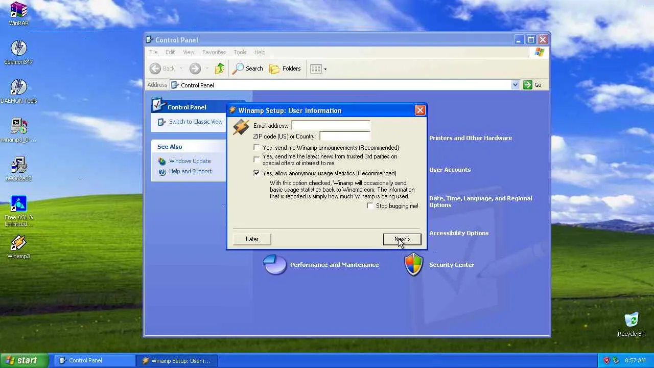Enable Winamp announcements checkbox
Screen dimensions: 654x368
click(256, 148)
